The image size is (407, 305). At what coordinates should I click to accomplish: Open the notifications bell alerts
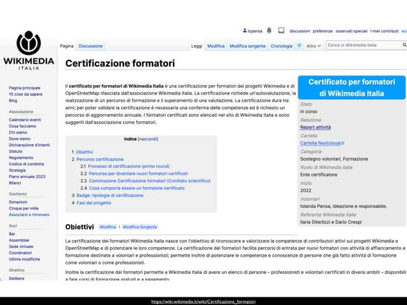coord(269,30)
